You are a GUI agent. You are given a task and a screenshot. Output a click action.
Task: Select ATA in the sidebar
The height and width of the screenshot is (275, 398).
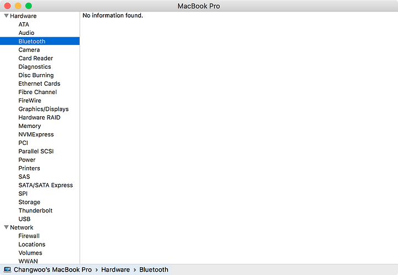click(24, 24)
